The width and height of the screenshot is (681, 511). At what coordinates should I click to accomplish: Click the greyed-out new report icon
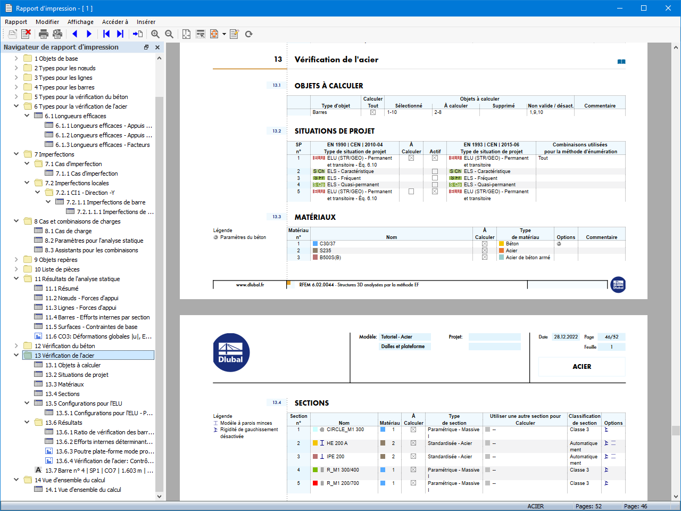click(x=12, y=34)
